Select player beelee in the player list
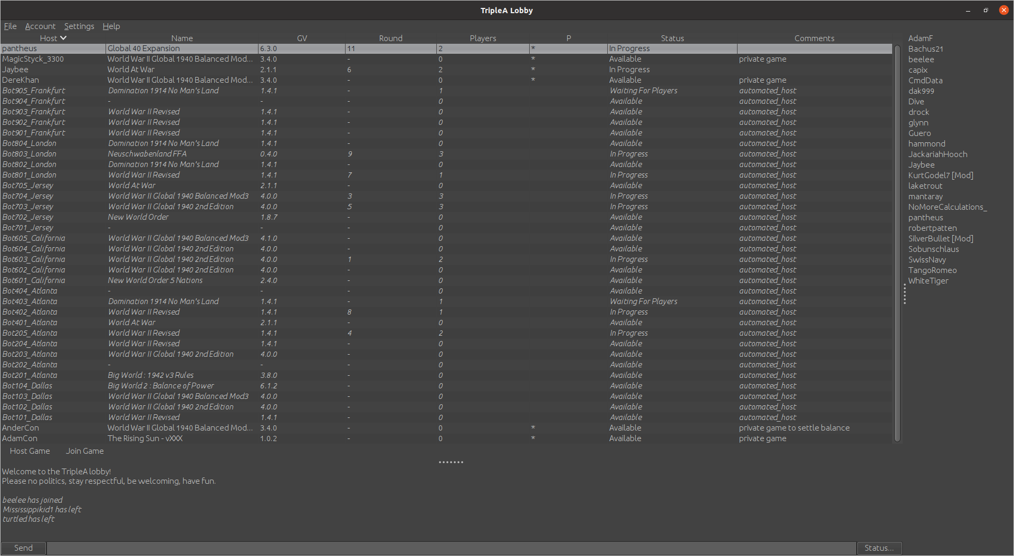The height and width of the screenshot is (556, 1014). point(921,60)
